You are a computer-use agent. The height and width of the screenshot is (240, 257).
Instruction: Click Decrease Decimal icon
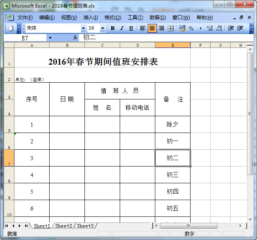(219, 28)
